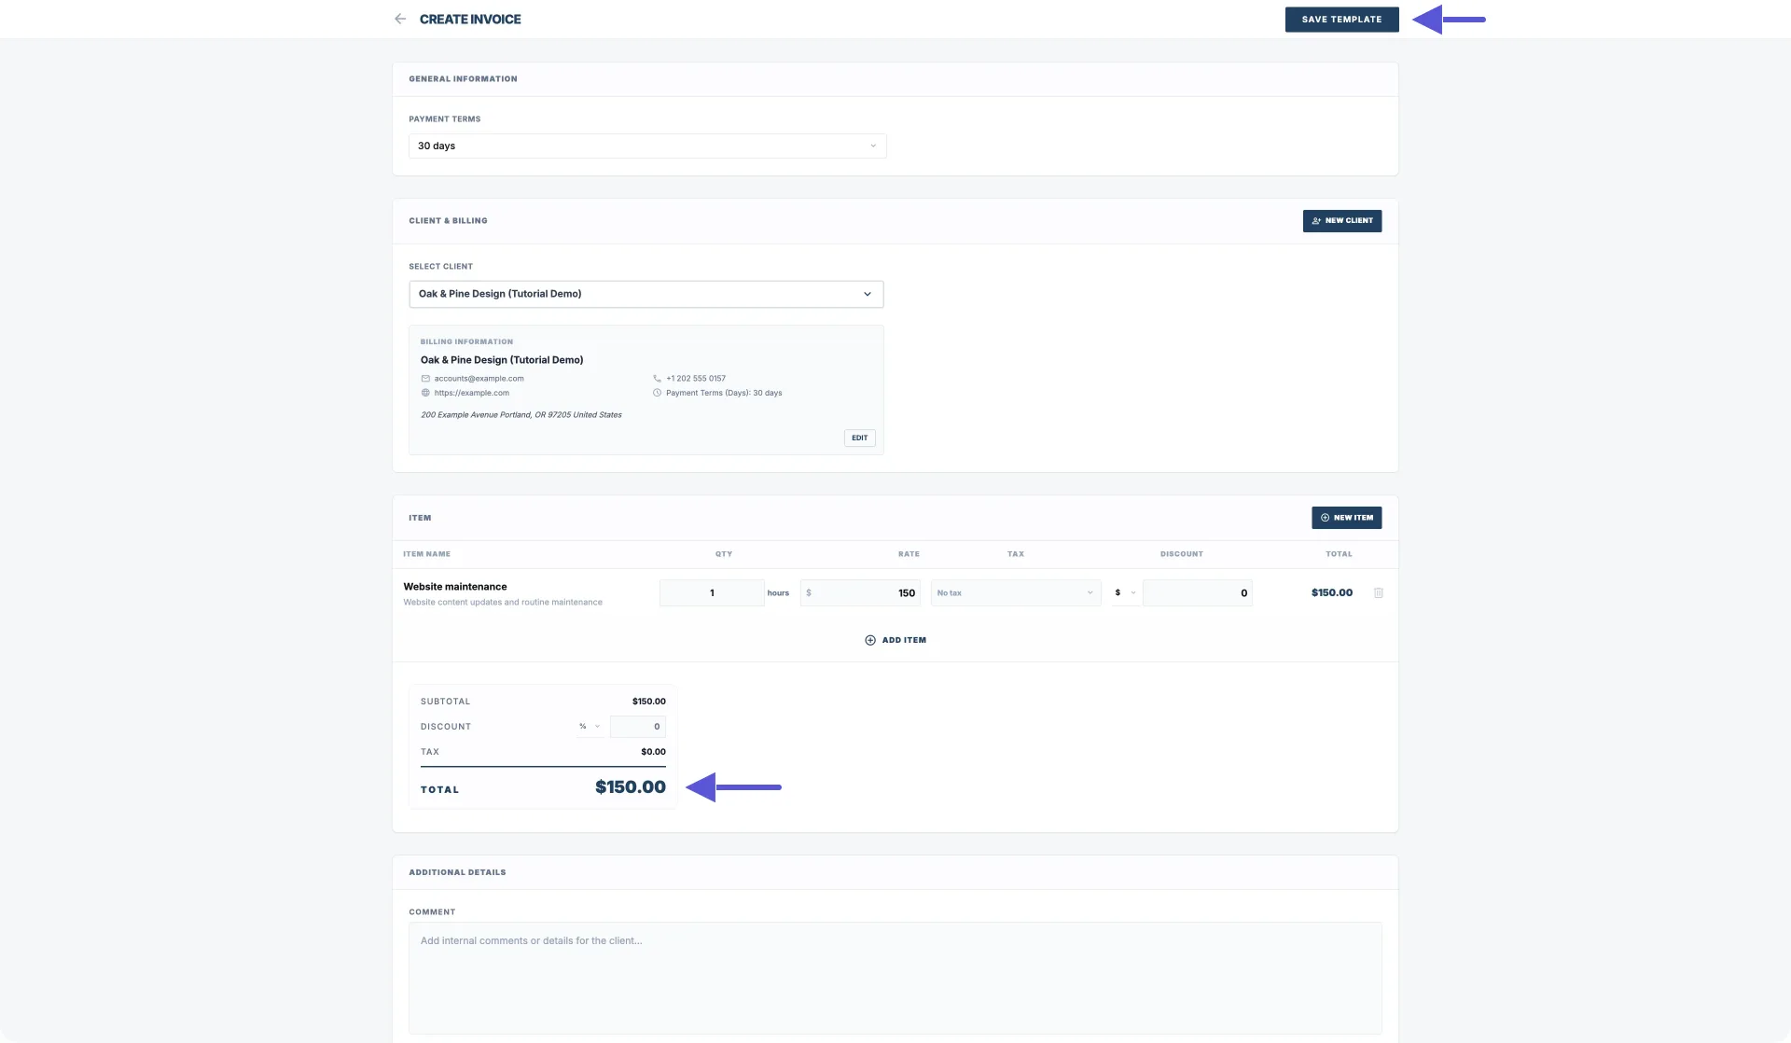Click Save Template button
The image size is (1791, 1043).
tap(1341, 19)
